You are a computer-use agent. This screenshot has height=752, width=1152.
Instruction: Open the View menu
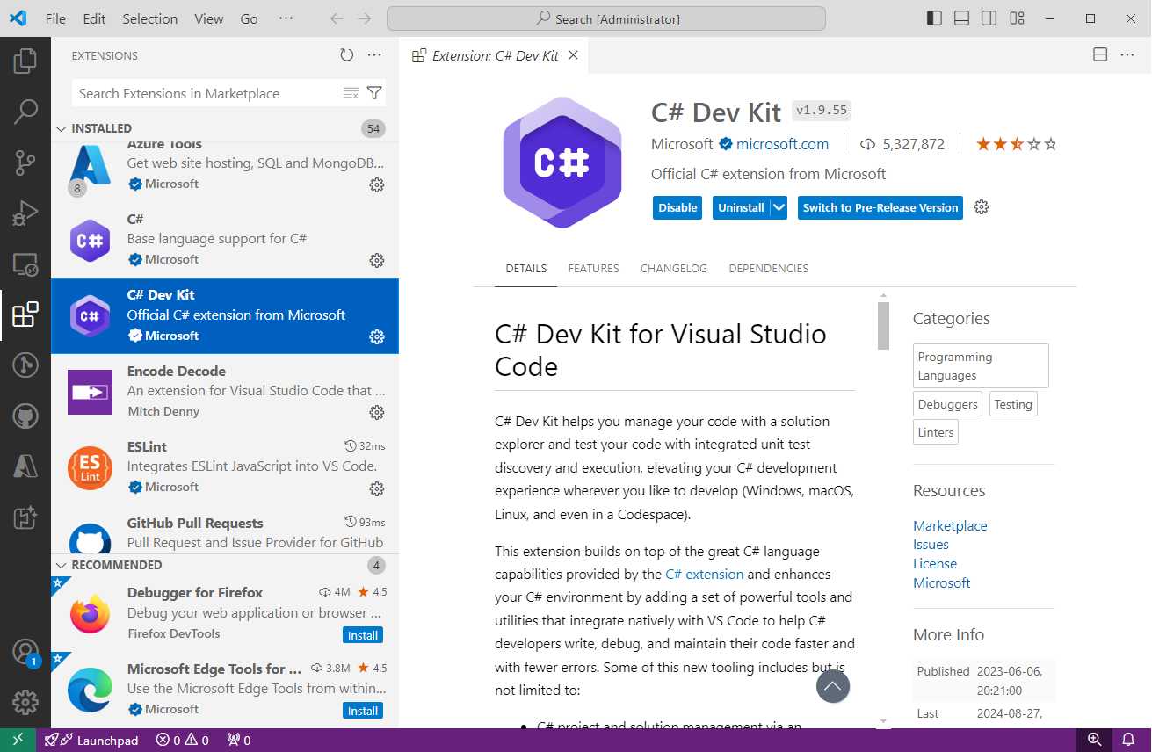point(209,18)
